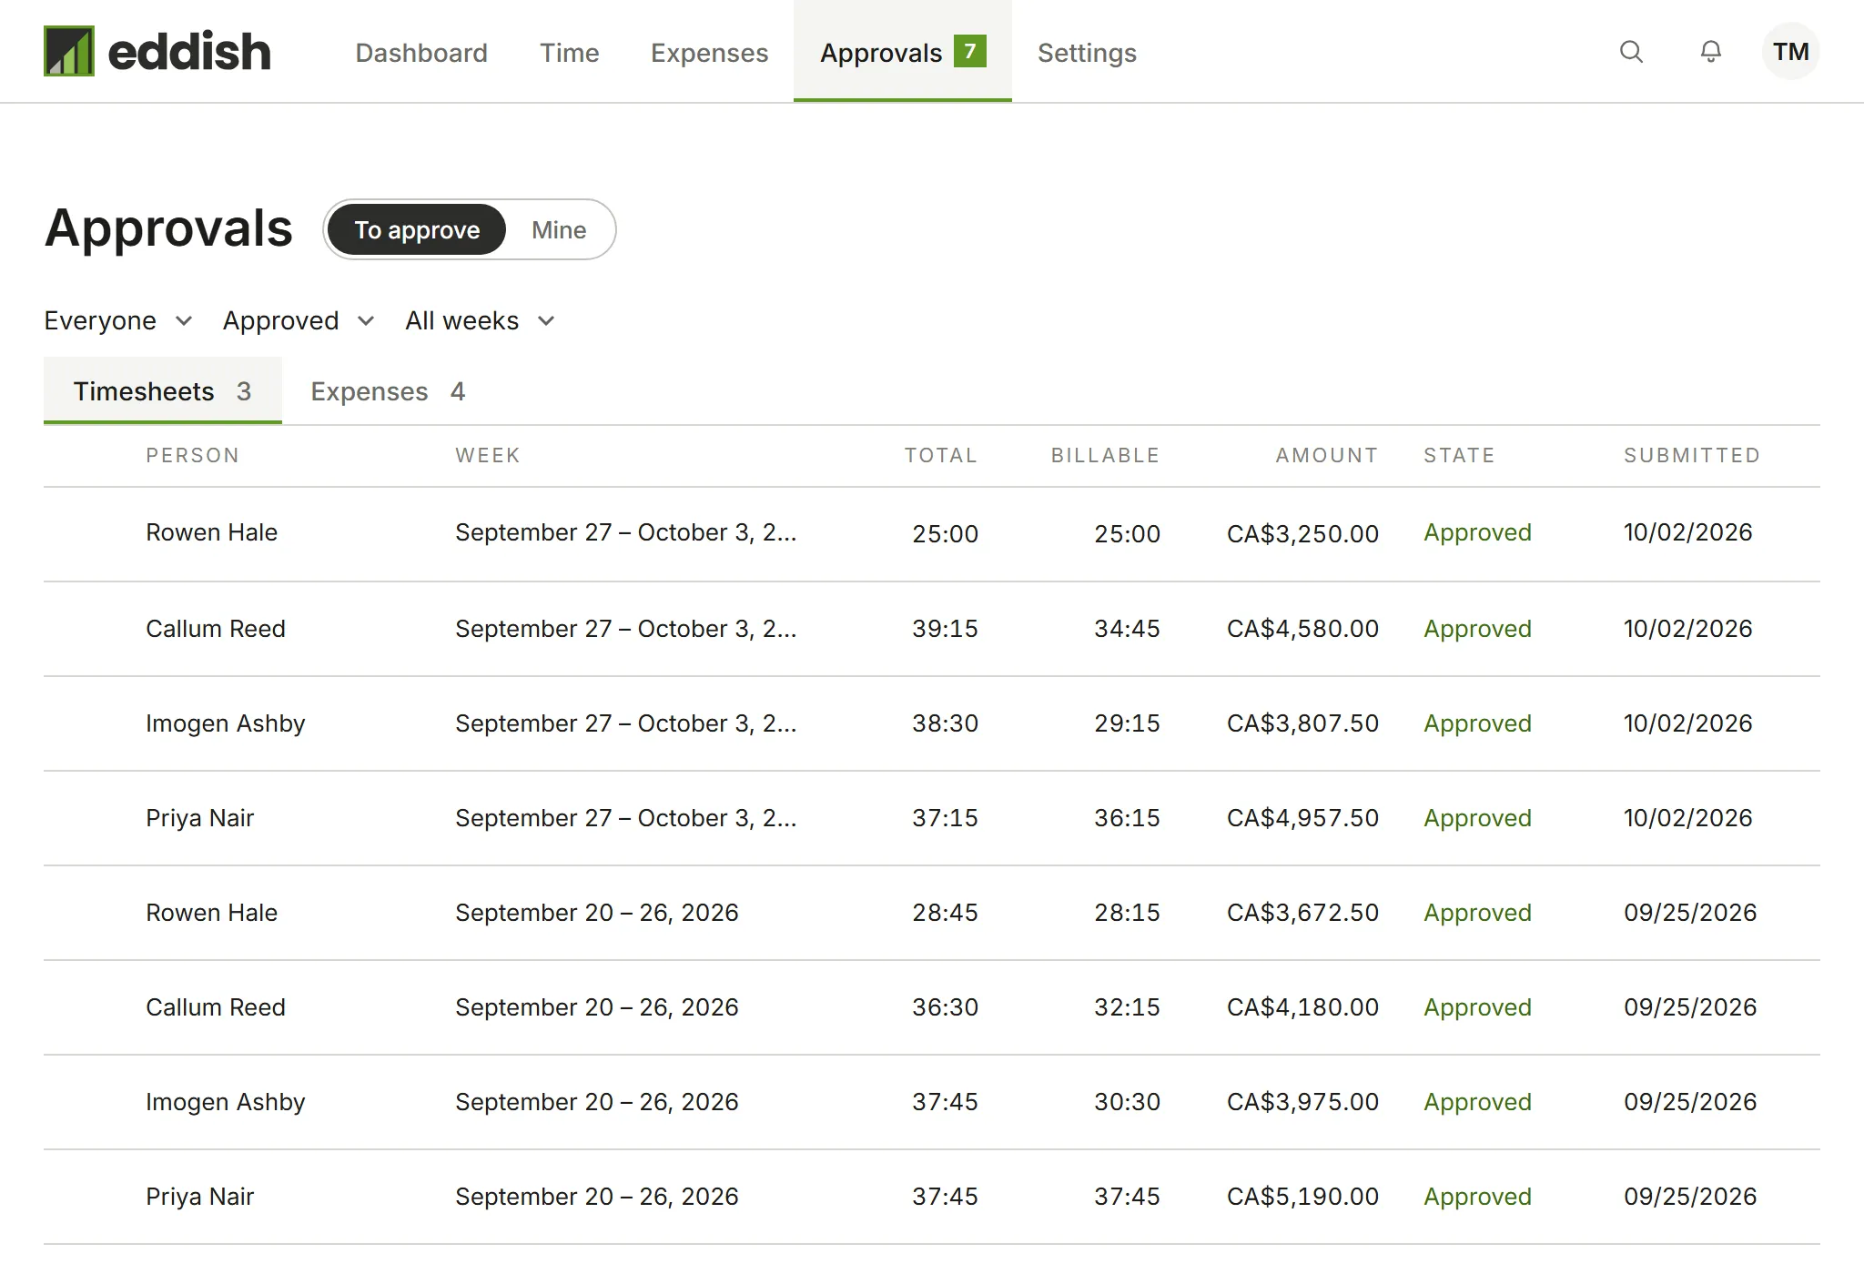Select the Approvals nav item
Screen dimensions: 1864x1274
(x=902, y=51)
